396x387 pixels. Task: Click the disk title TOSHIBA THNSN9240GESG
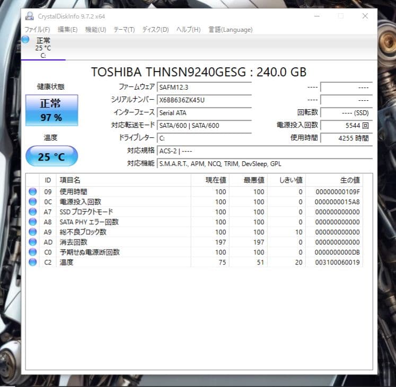tap(199, 72)
